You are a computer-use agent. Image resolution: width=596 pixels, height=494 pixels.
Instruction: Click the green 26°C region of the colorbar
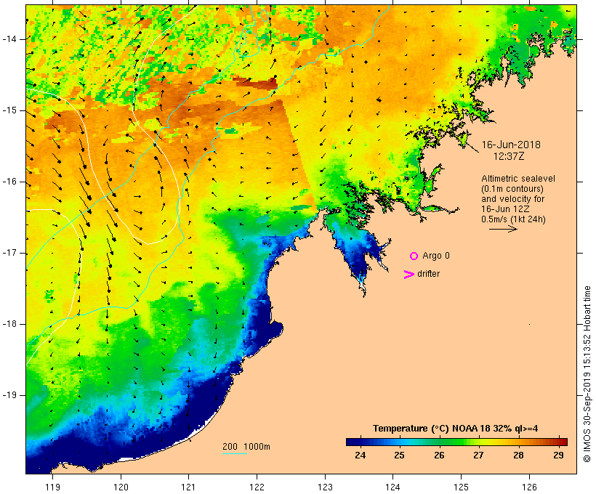tap(440, 442)
